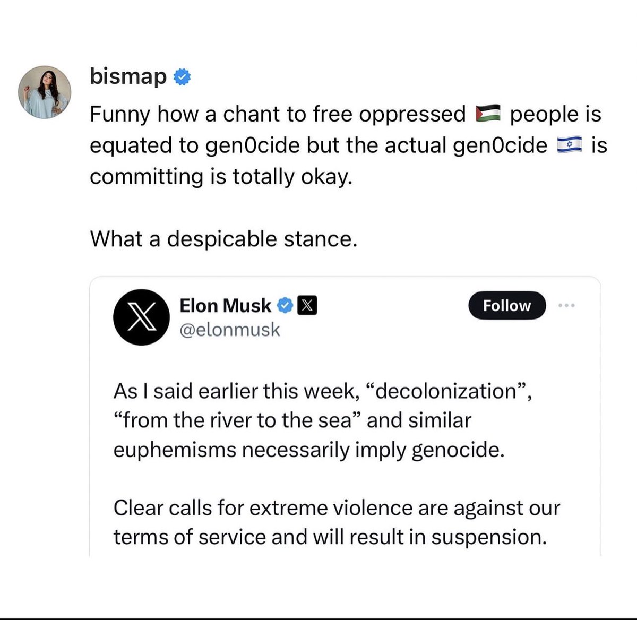Click the Palestinian flag emoji
The height and width of the screenshot is (620, 637).
click(488, 114)
